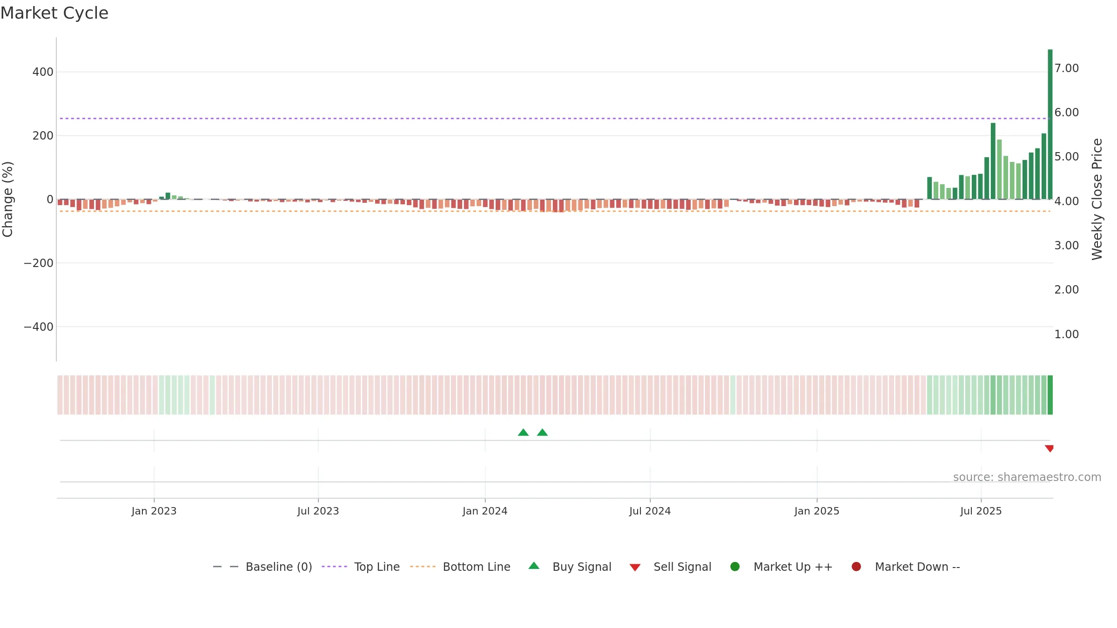Click the 400 left axis tick label
This screenshot has height=628, width=1117.
[43, 72]
